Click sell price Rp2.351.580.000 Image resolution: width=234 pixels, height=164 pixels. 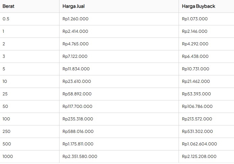pyautogui.click(x=80, y=157)
